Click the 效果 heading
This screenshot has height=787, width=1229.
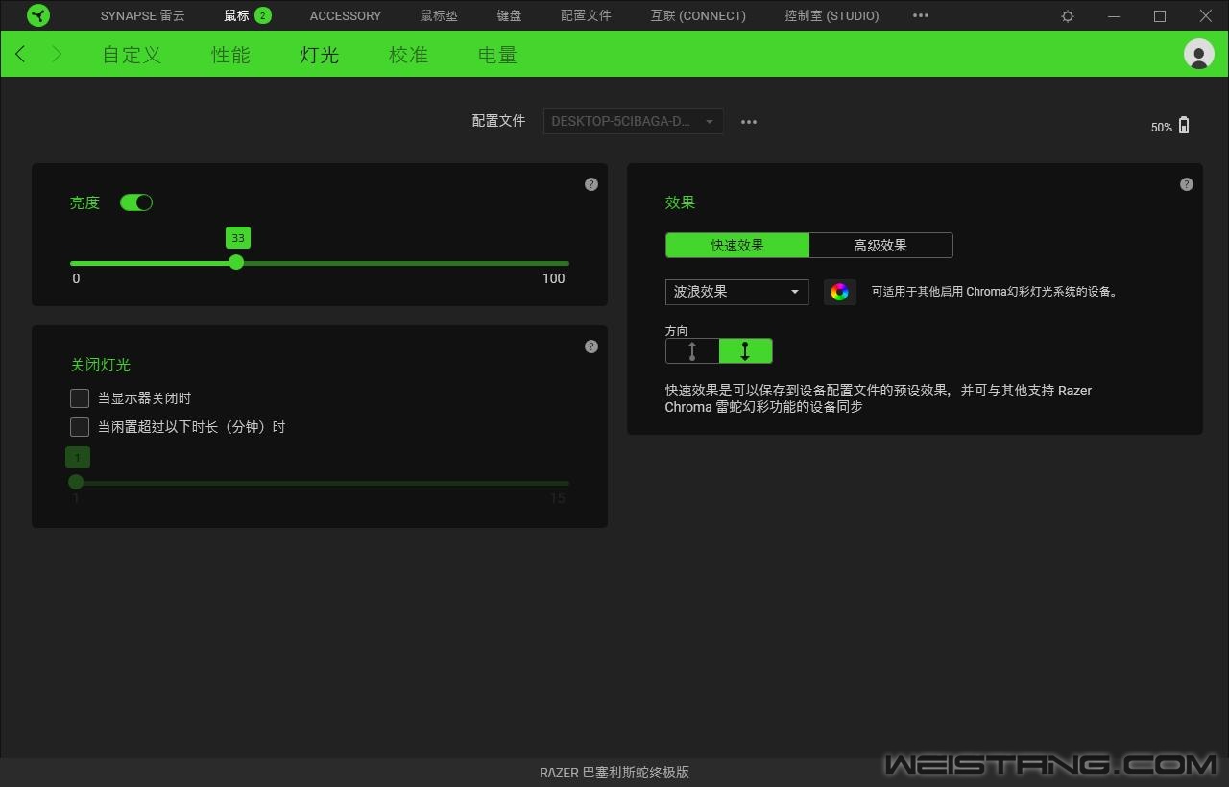tap(680, 203)
